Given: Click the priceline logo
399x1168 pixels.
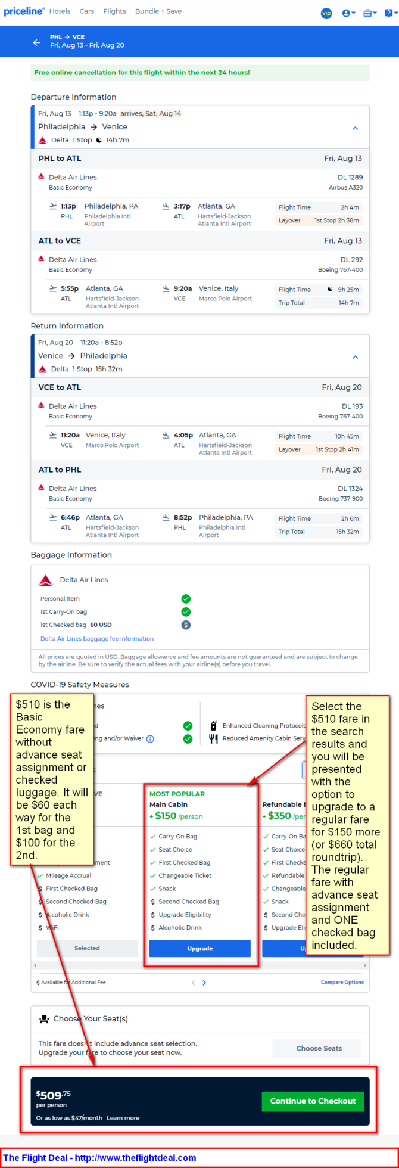Looking at the screenshot, I should [24, 11].
